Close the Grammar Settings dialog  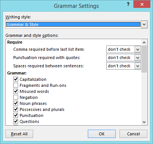tap(142, 4)
